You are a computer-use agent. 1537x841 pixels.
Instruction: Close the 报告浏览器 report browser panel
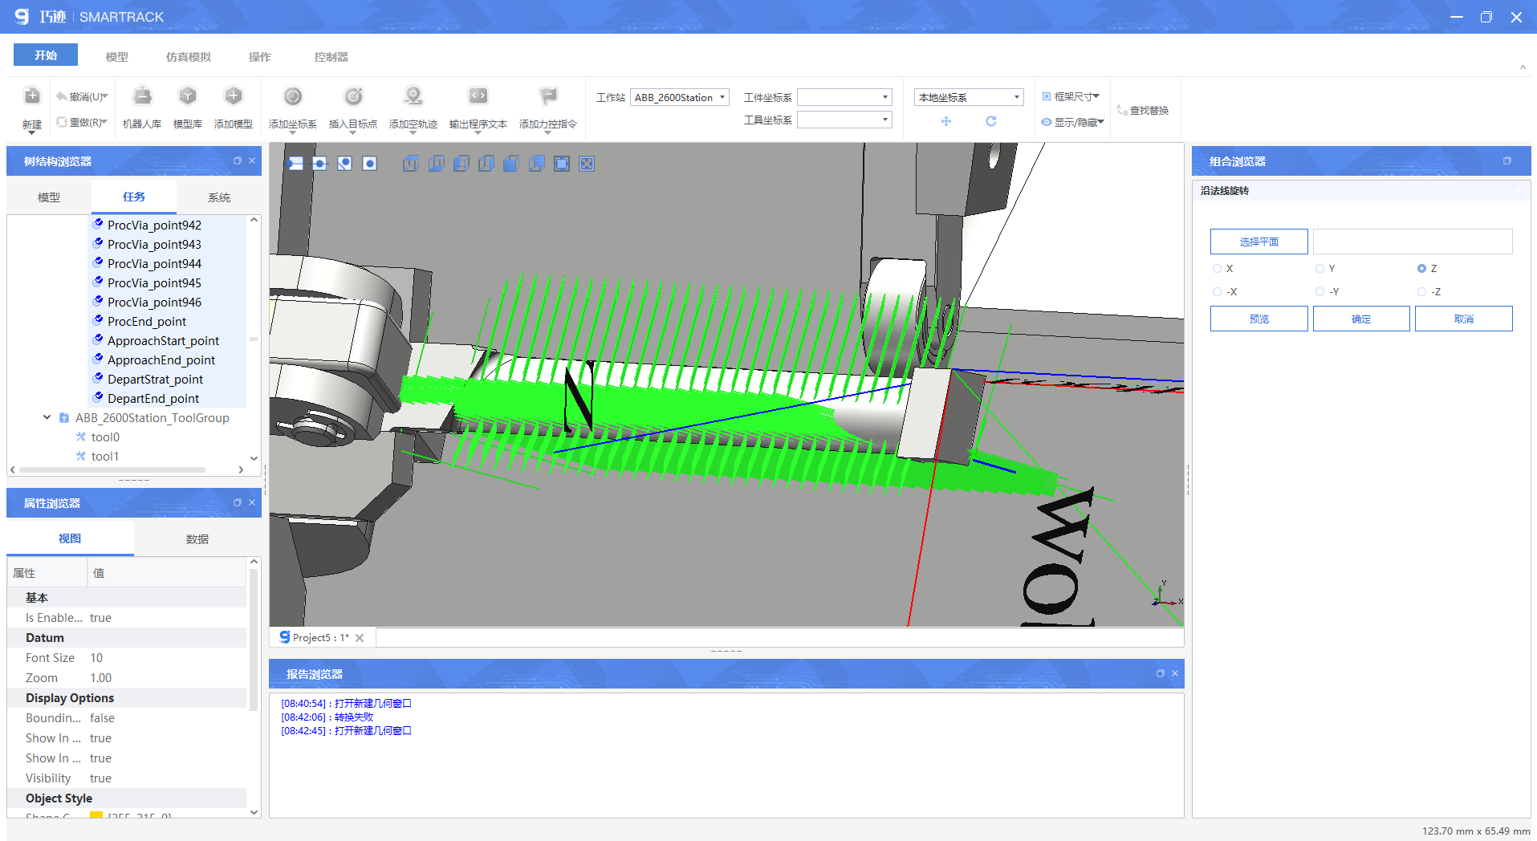point(1175,673)
